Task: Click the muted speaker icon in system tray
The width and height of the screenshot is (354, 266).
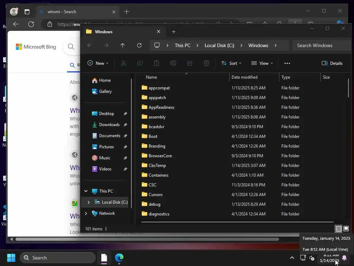Action: pyautogui.click(x=312, y=258)
